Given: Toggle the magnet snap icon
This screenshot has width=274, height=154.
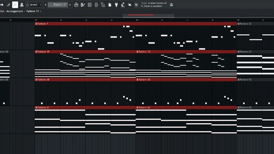Looking at the screenshot, I should [27, 5].
